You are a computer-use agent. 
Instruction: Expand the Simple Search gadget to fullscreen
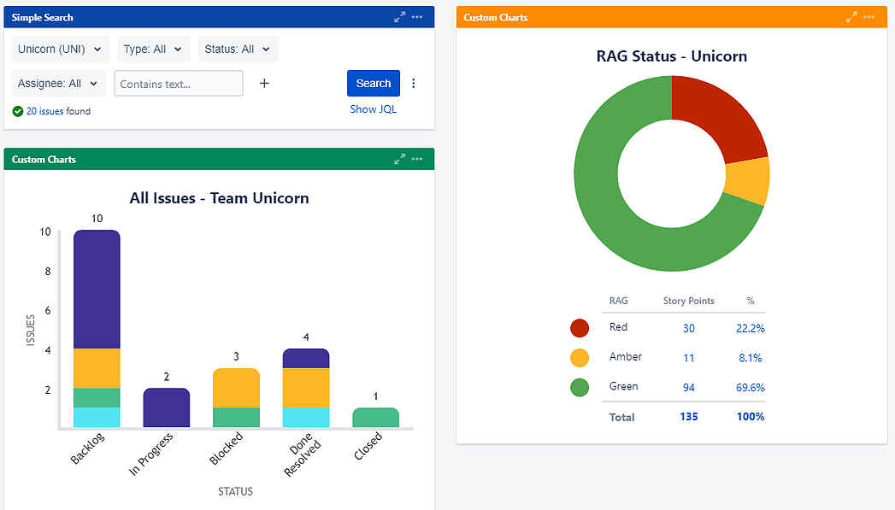[x=398, y=16]
